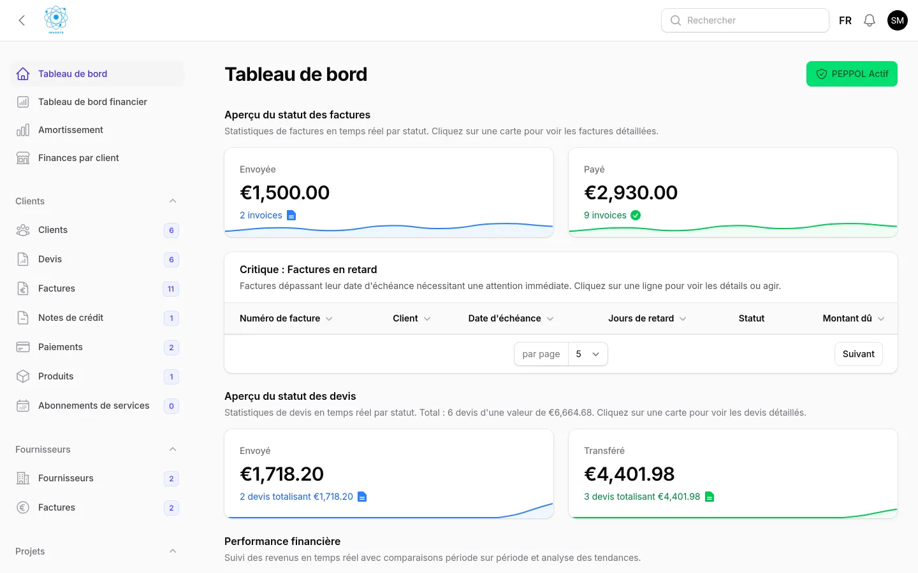918x573 pixels.
Task: Sort by Numéro de facture column
Action: [x=286, y=318]
